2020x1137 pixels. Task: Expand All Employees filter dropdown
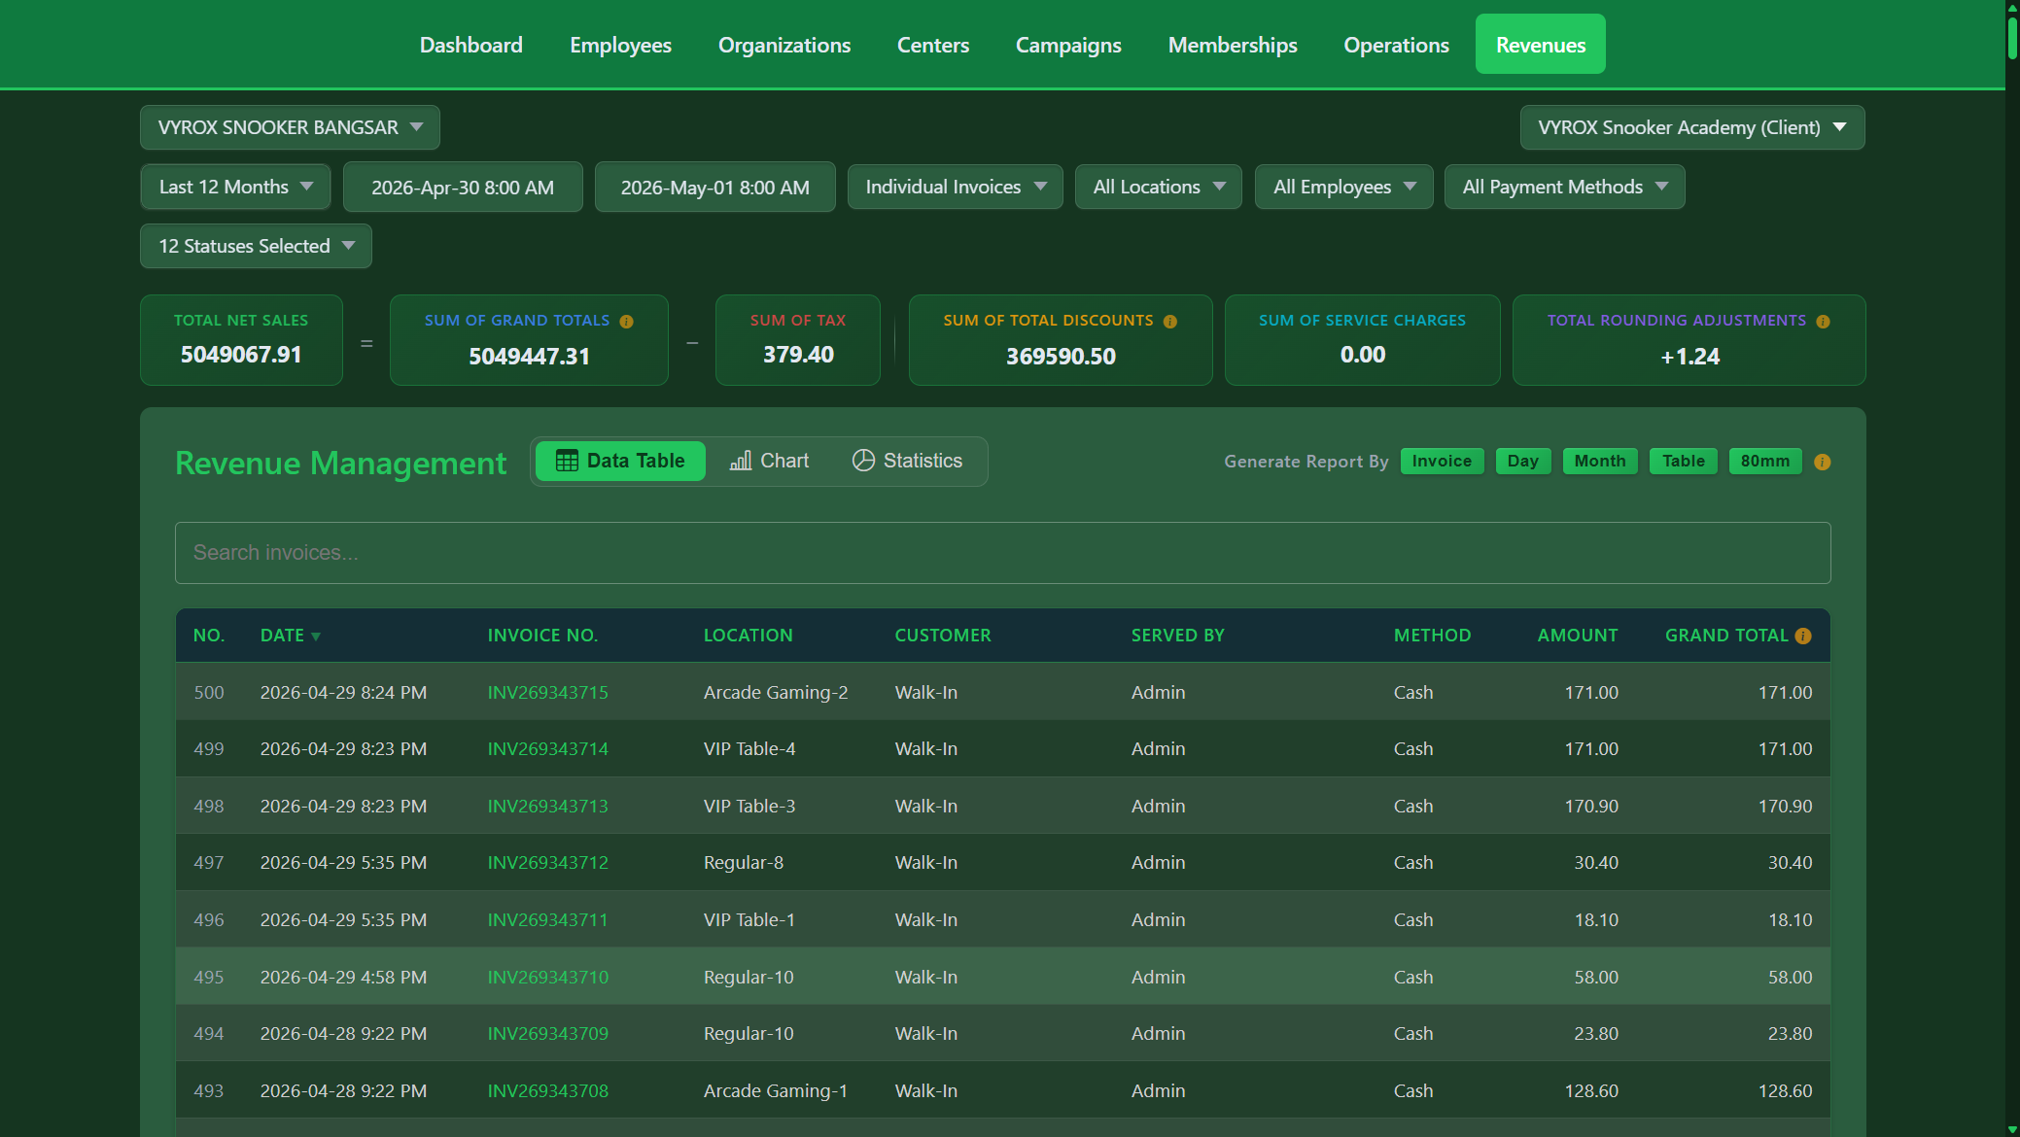1344,187
